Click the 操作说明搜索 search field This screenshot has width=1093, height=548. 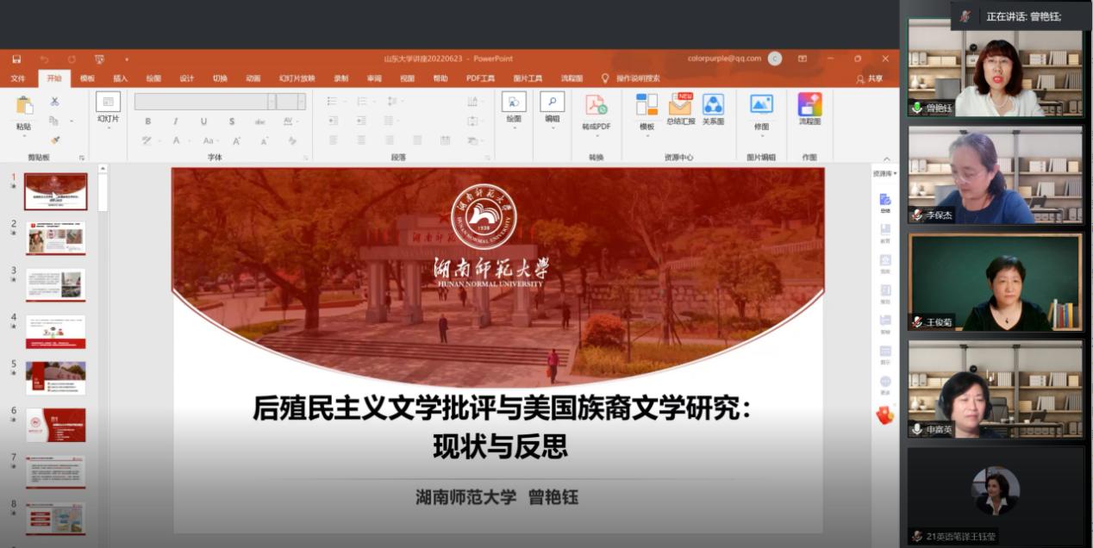point(638,78)
